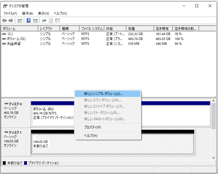Click the Back arrow toolbar icon
218x174 pixels.
pyautogui.click(x=4, y=21)
